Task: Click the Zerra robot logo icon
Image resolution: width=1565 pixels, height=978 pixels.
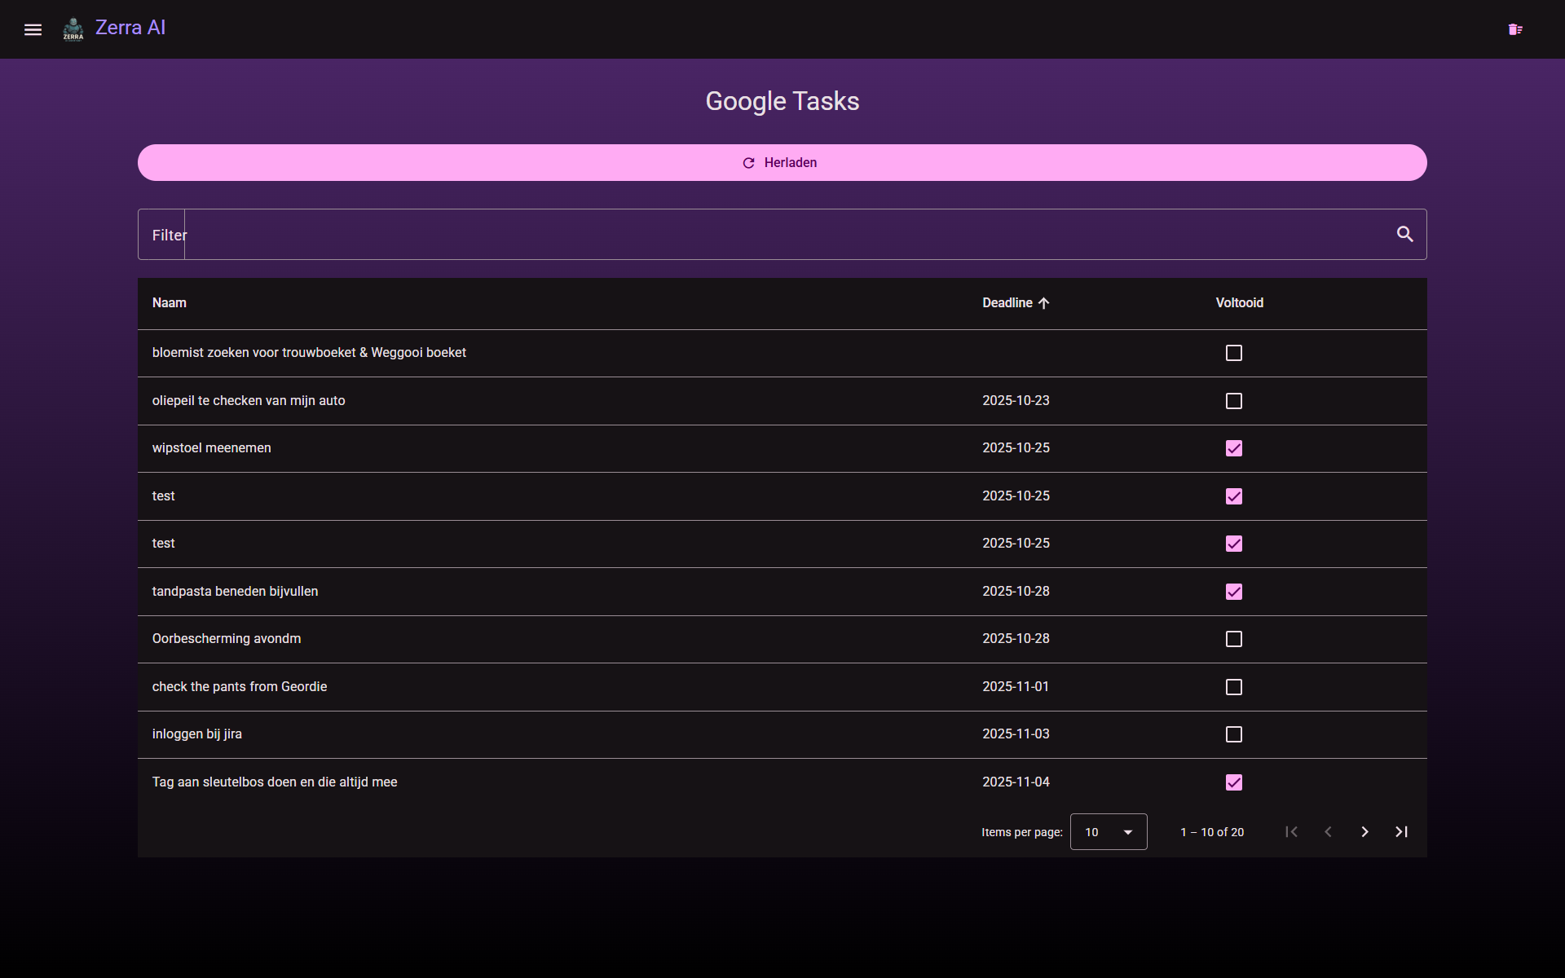Action: click(x=73, y=29)
